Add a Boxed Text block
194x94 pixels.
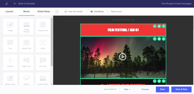[26, 45]
